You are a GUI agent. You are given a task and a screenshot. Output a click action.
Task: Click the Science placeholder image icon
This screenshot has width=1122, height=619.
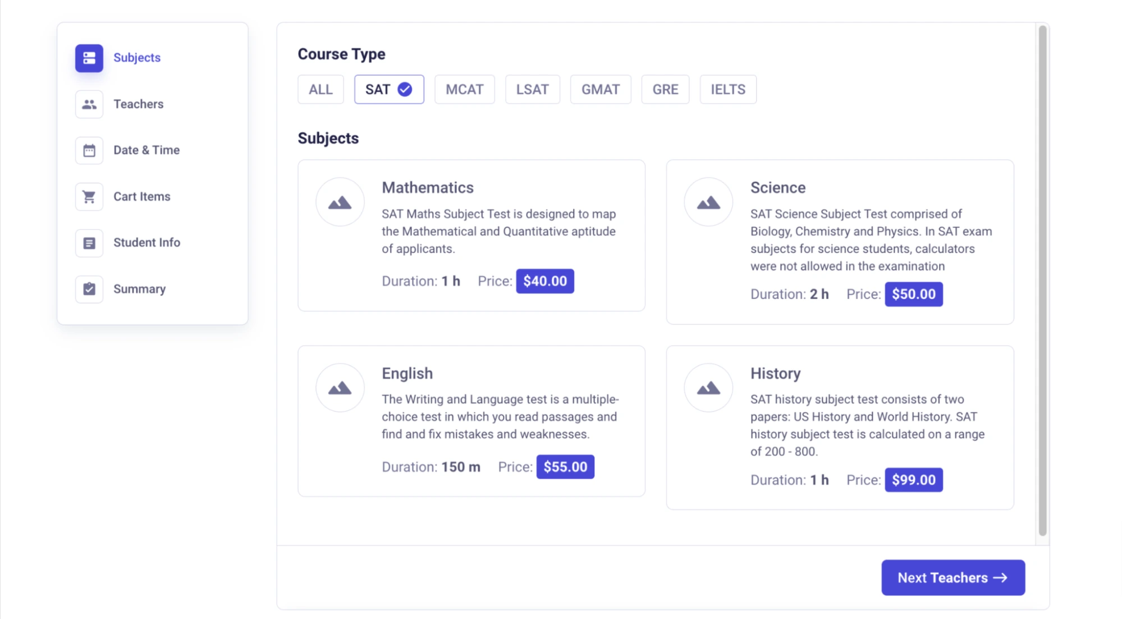tap(708, 202)
